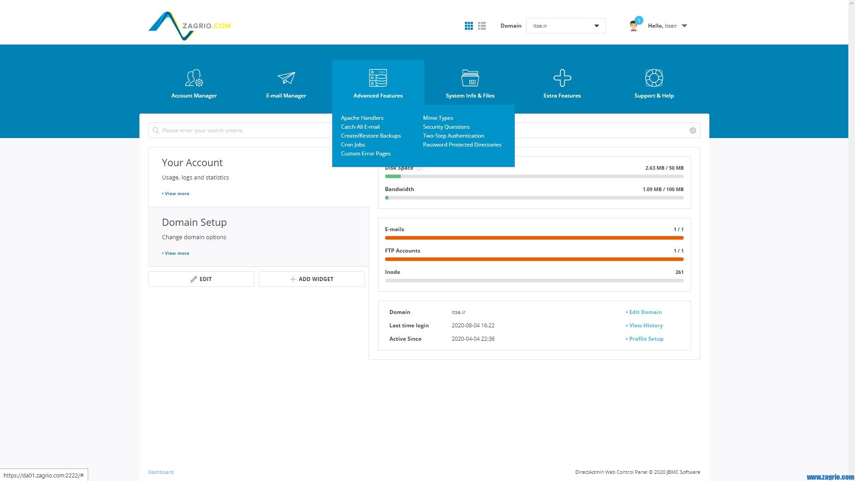Click the user avatar notification badge
The width and height of the screenshot is (855, 481).
tap(639, 20)
